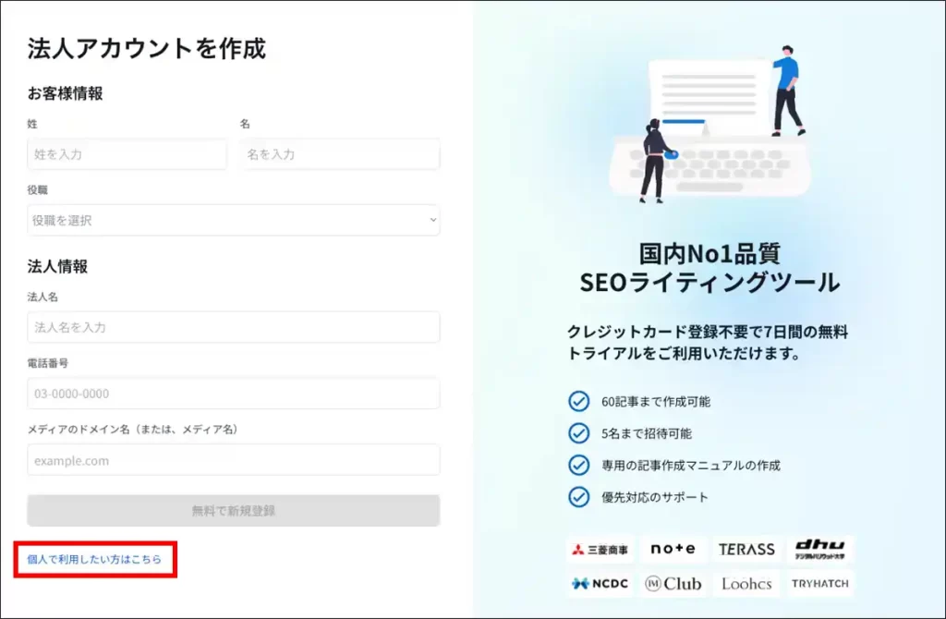Click the 名 (first name) input field

340,154
